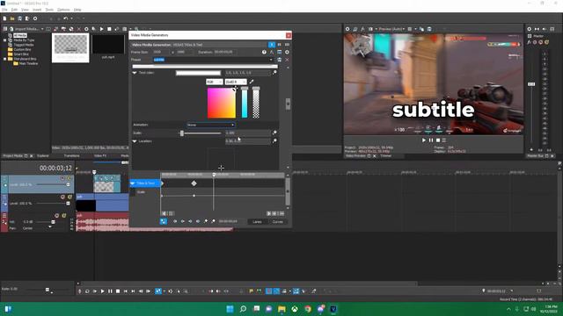Image resolution: width=563 pixels, height=316 pixels.
Task: Select All Media in the media tree
Action: (x=20, y=36)
